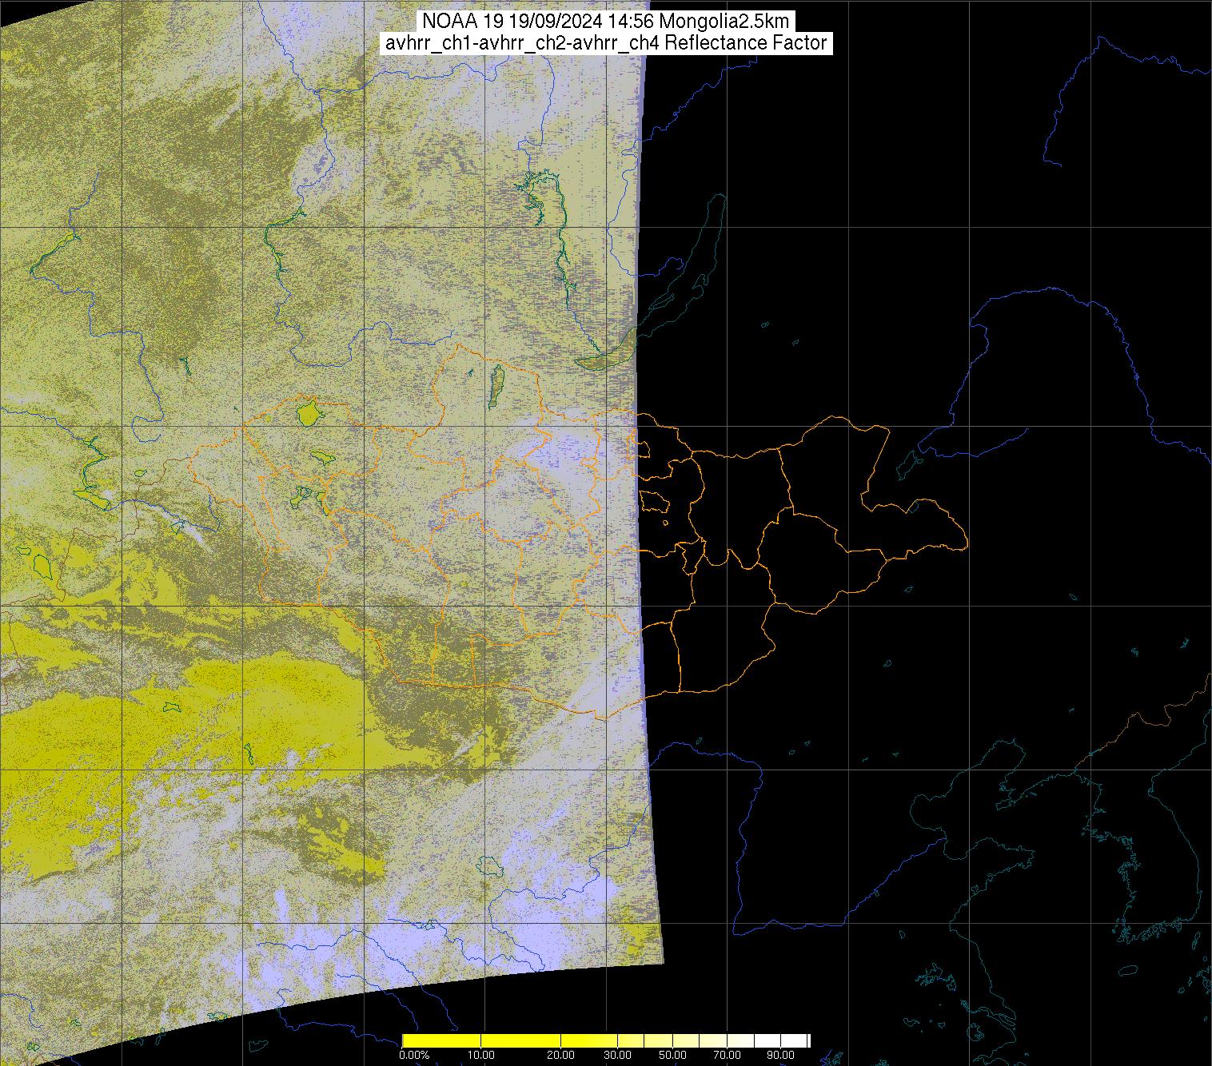Pick the white segment at color bar's right end
Viewport: 1212px width, 1066px height.
coord(795,1040)
